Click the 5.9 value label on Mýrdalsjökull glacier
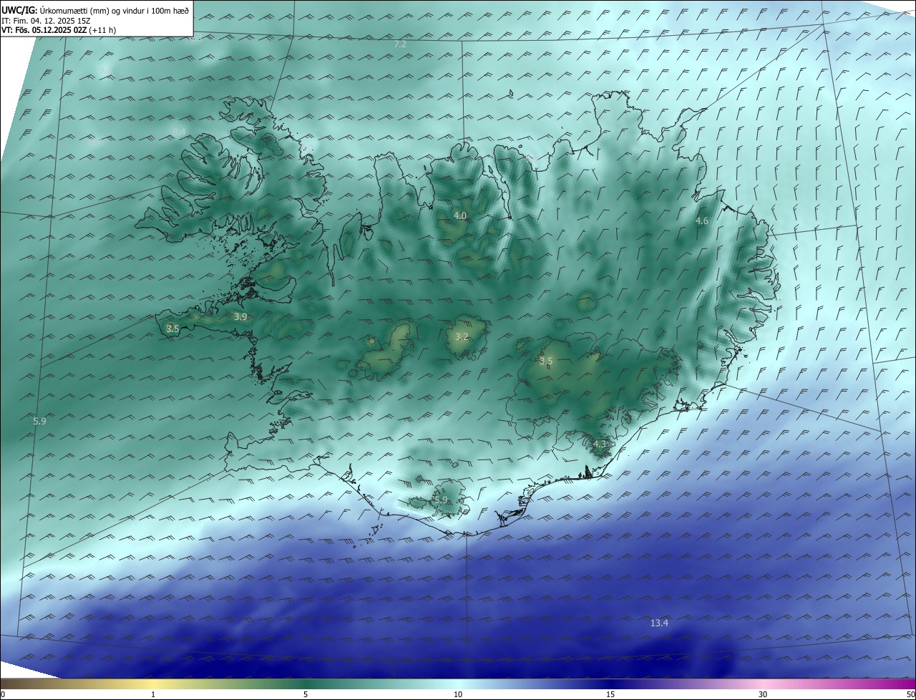The width and height of the screenshot is (916, 700). click(441, 500)
